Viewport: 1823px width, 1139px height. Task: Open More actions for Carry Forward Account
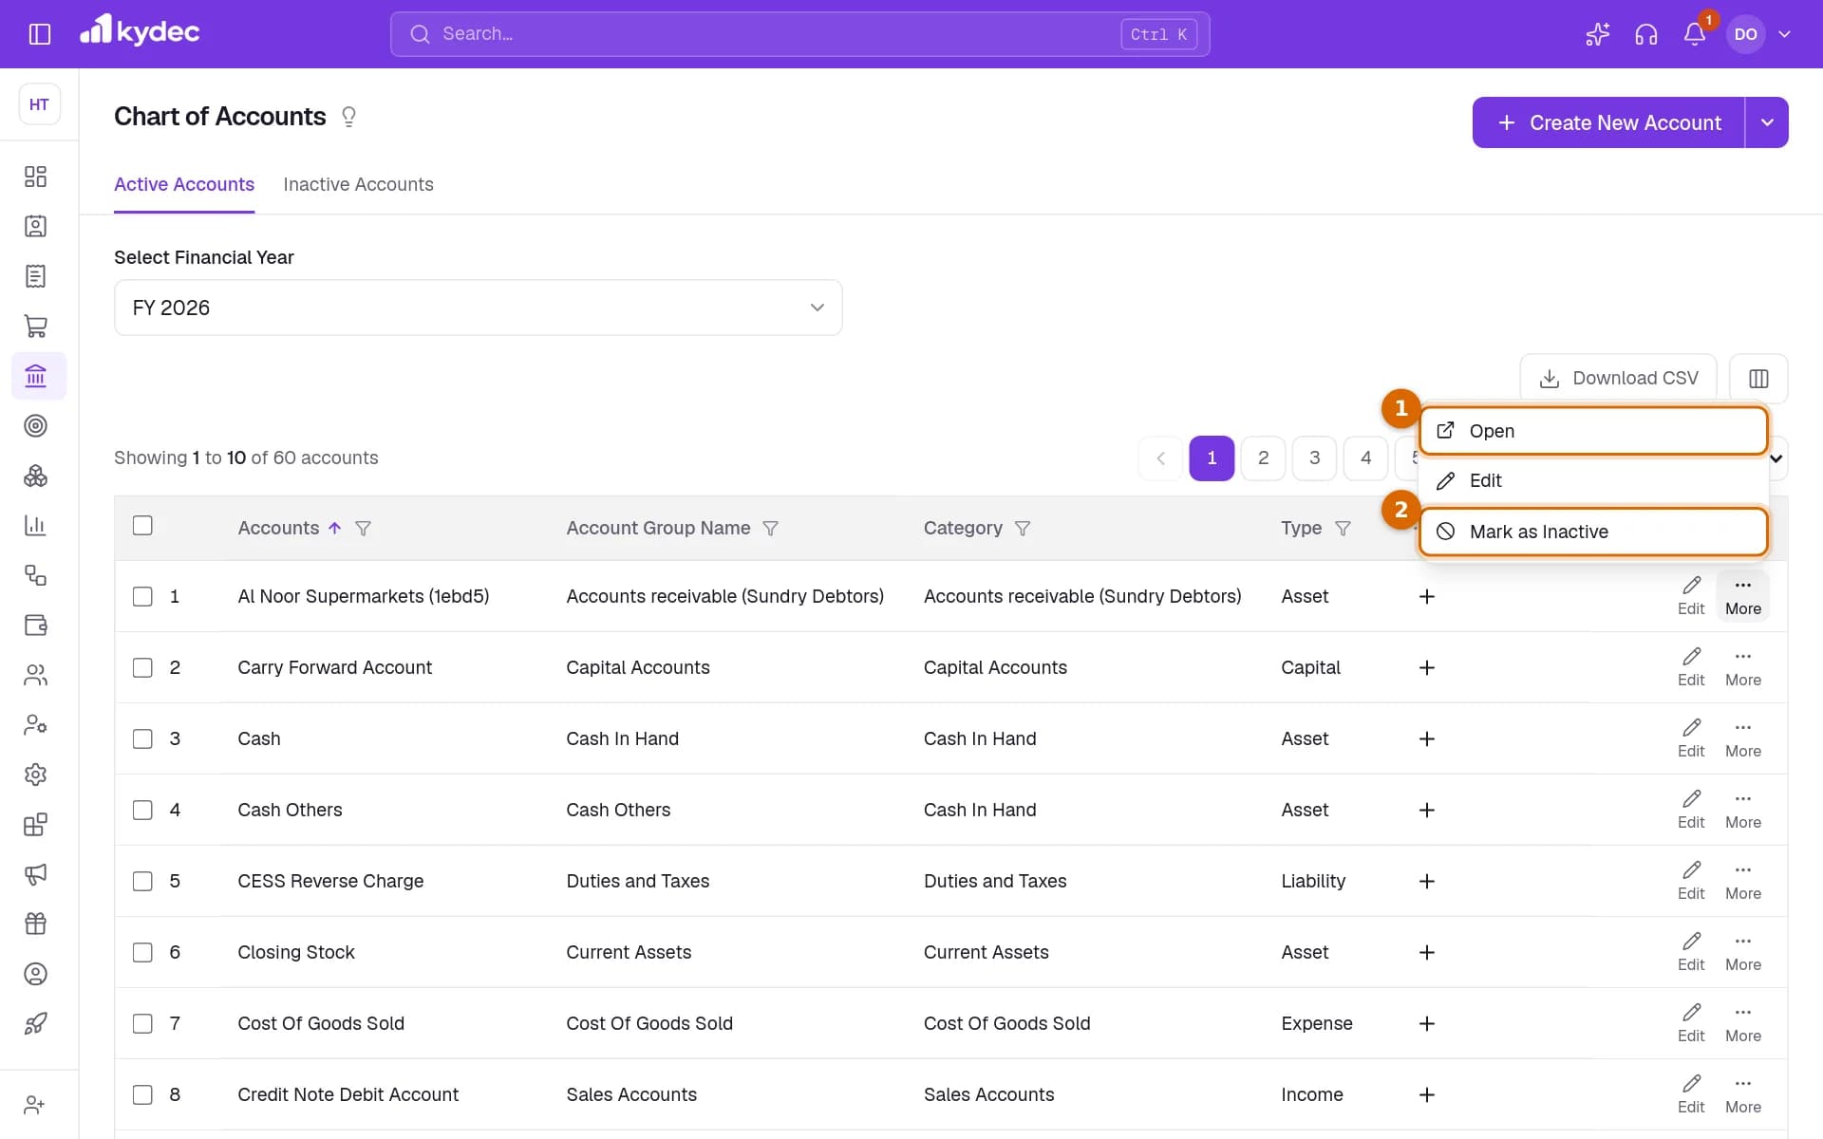[x=1742, y=668]
